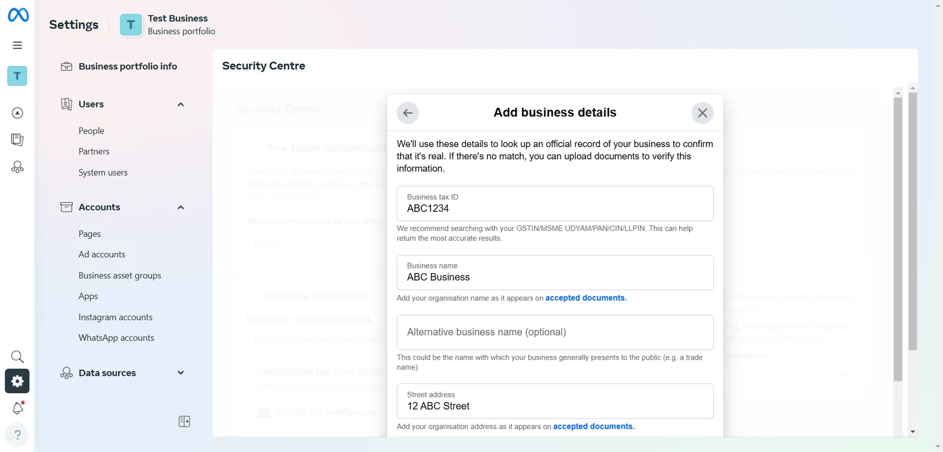943x452 pixels.
Task: Open the People menu item
Action: click(x=91, y=131)
